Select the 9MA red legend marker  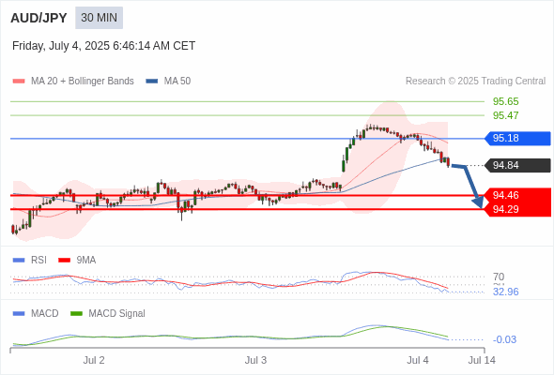(x=64, y=261)
